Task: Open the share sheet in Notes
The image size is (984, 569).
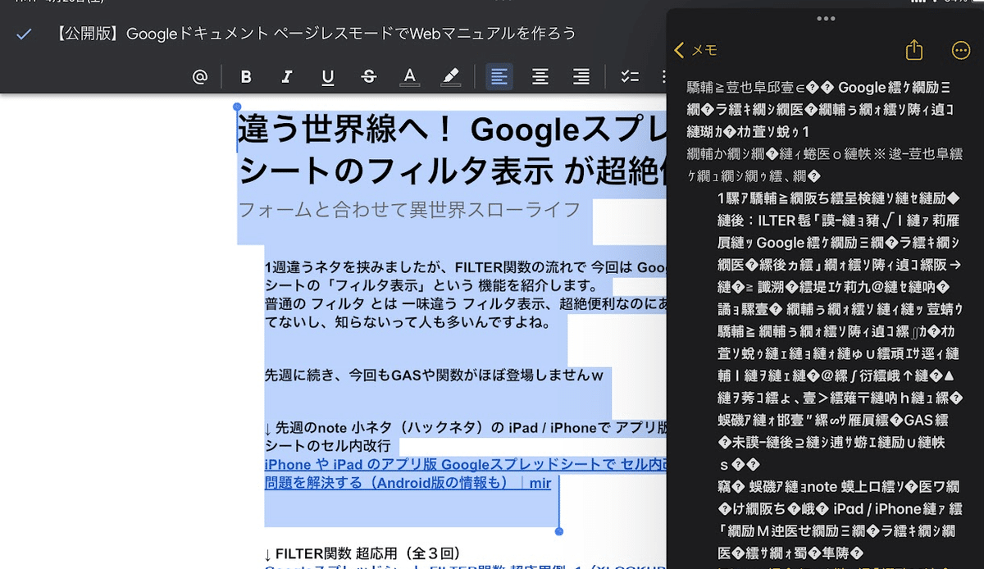Action: (x=914, y=49)
